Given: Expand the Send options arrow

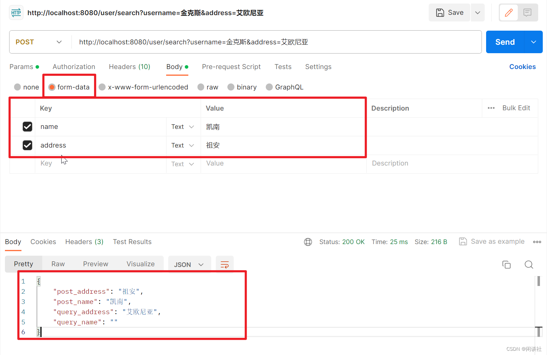Looking at the screenshot, I should tap(534, 42).
